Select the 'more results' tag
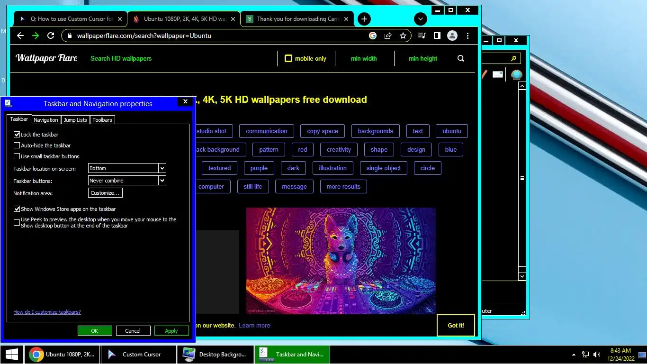 click(x=343, y=187)
